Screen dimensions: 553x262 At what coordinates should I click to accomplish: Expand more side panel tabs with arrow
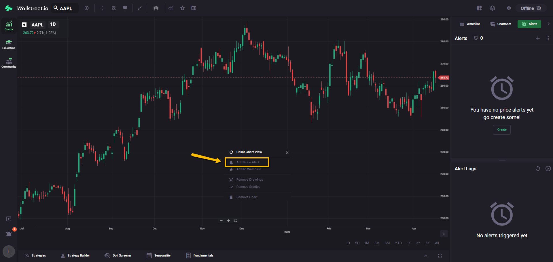548,24
